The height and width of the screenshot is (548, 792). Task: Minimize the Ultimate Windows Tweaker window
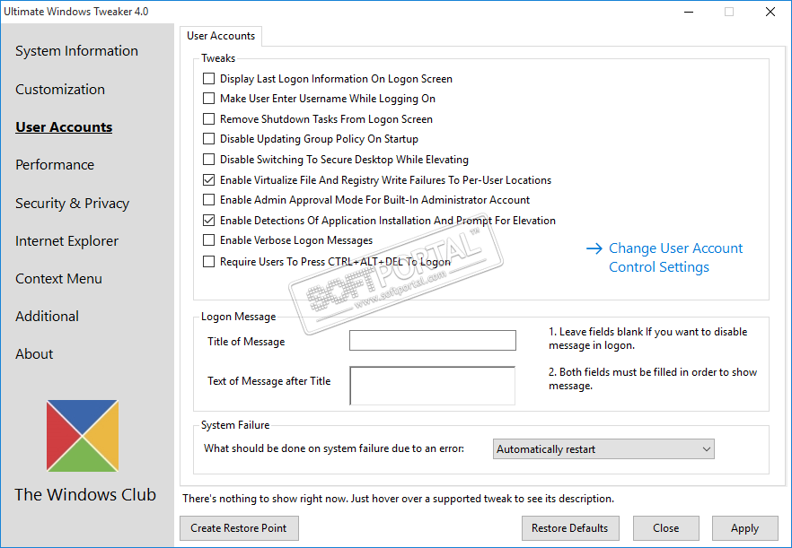point(689,12)
